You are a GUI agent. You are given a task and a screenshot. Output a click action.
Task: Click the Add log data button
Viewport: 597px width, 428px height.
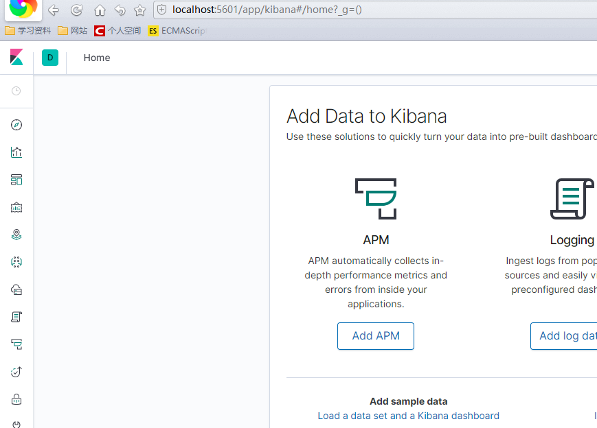click(x=564, y=336)
